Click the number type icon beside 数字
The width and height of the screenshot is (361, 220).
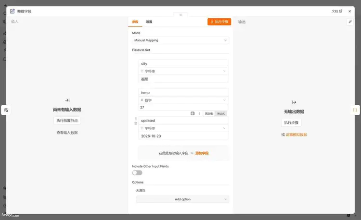pos(142,100)
